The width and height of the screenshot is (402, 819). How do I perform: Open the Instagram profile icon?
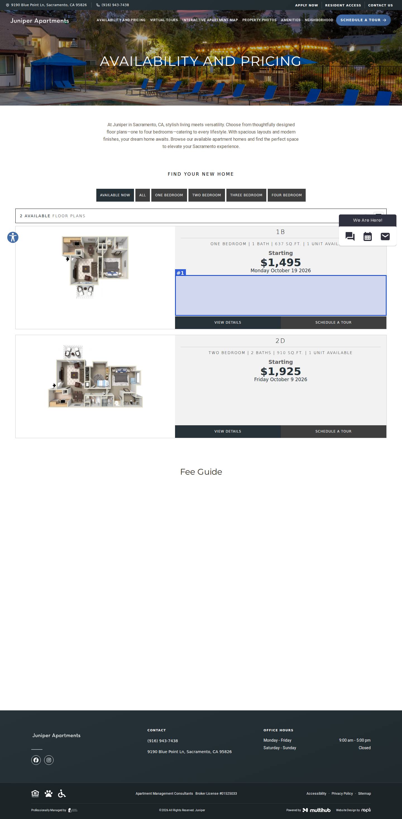(x=49, y=760)
